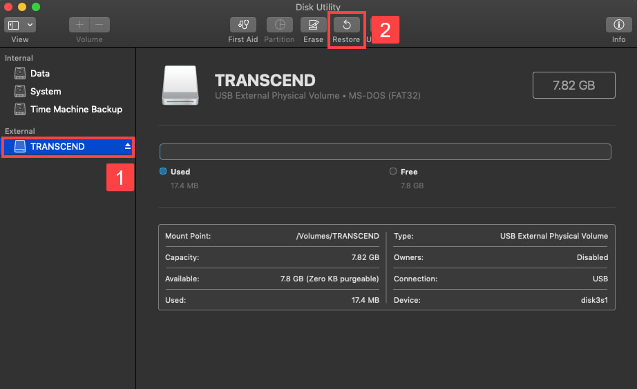Viewport: 637px width, 389px height.
Task: Click the green fullscreen window button
Action: point(36,7)
